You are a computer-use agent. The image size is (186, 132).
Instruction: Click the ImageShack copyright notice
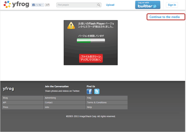[91, 116]
